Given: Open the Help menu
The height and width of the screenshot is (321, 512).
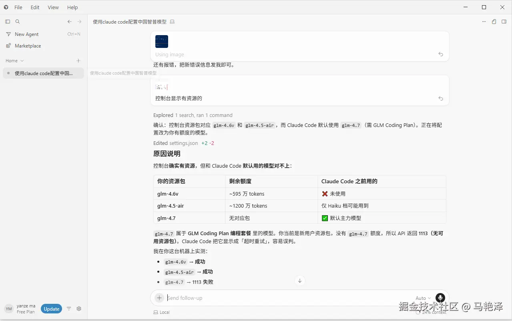Looking at the screenshot, I should click(x=72, y=7).
